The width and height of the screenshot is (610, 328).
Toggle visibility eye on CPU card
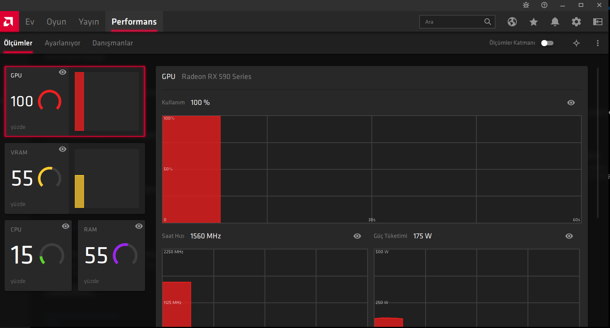pyautogui.click(x=66, y=226)
